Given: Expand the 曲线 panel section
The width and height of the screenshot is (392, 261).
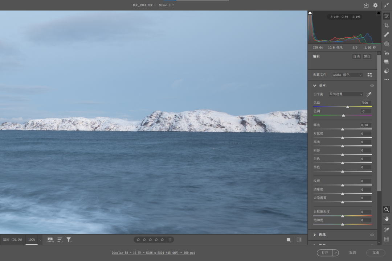Looking at the screenshot, I should 315,235.
